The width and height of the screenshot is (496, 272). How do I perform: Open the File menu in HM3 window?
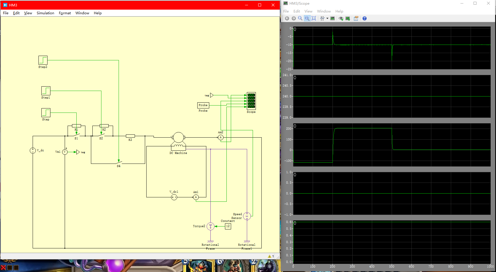tap(6, 13)
